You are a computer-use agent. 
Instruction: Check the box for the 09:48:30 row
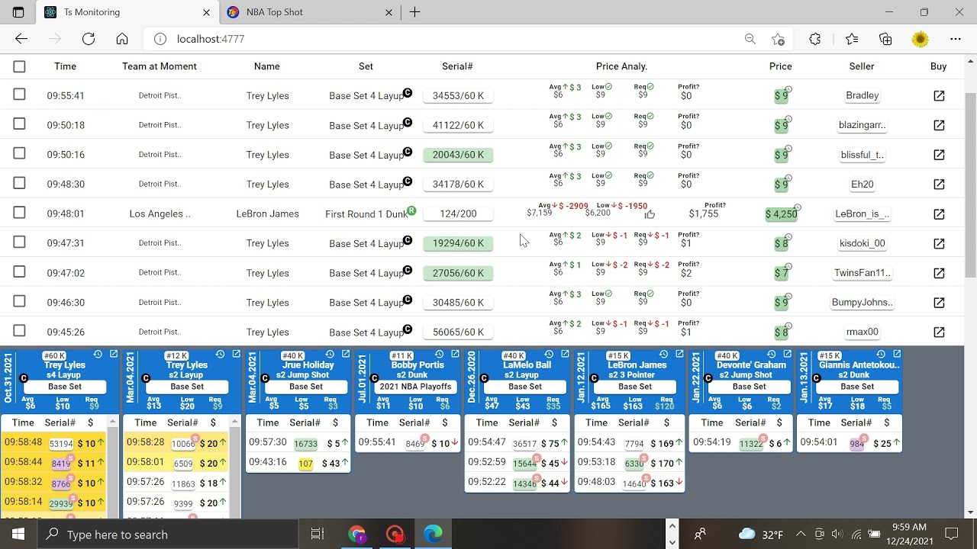pos(19,183)
